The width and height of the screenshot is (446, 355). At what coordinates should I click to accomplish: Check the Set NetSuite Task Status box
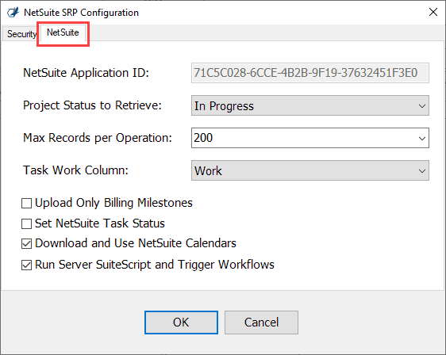click(26, 223)
